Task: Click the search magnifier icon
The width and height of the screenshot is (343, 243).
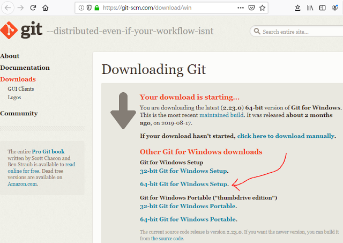Action: coord(257,31)
